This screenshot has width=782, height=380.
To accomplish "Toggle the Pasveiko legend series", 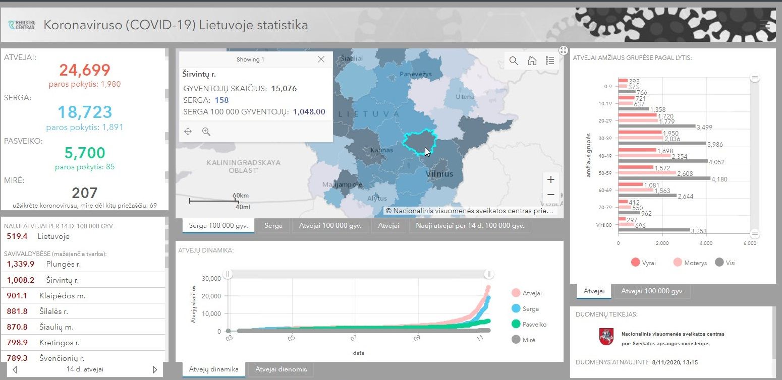I will pyautogui.click(x=529, y=325).
